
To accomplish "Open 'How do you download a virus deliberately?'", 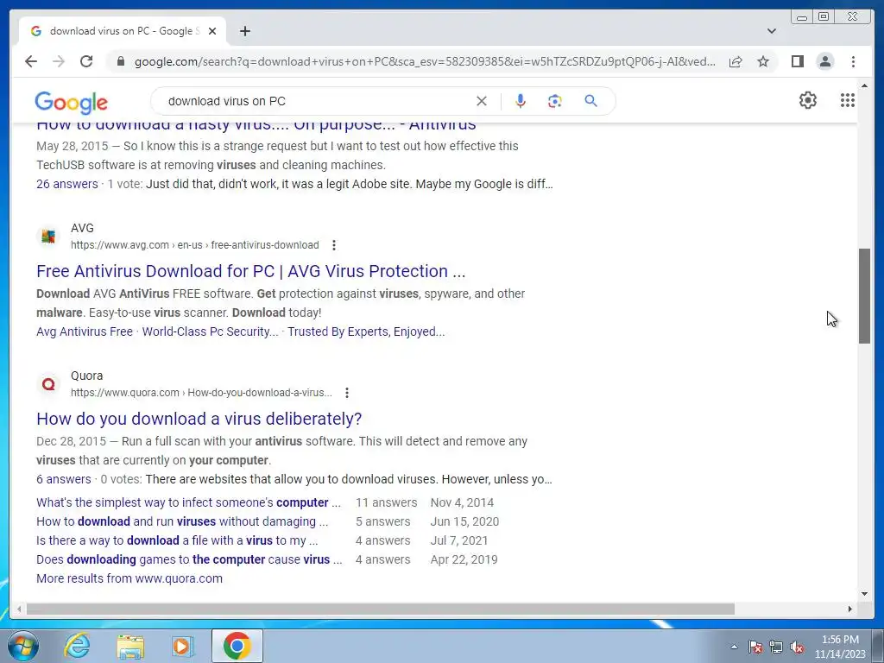I will [199, 419].
